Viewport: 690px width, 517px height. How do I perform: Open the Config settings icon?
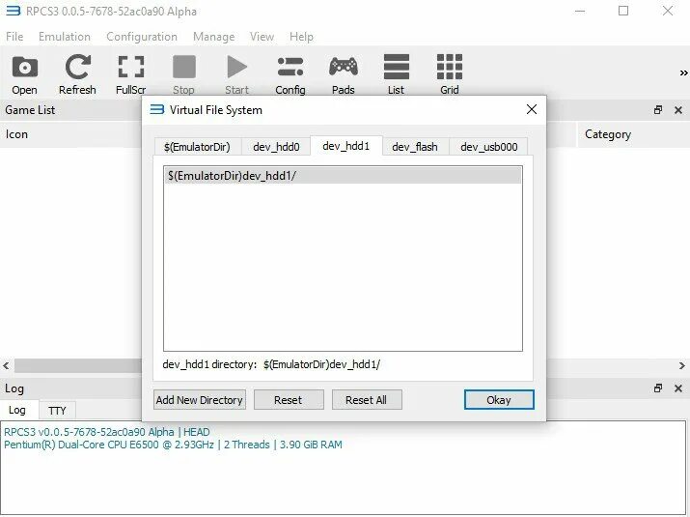290,75
